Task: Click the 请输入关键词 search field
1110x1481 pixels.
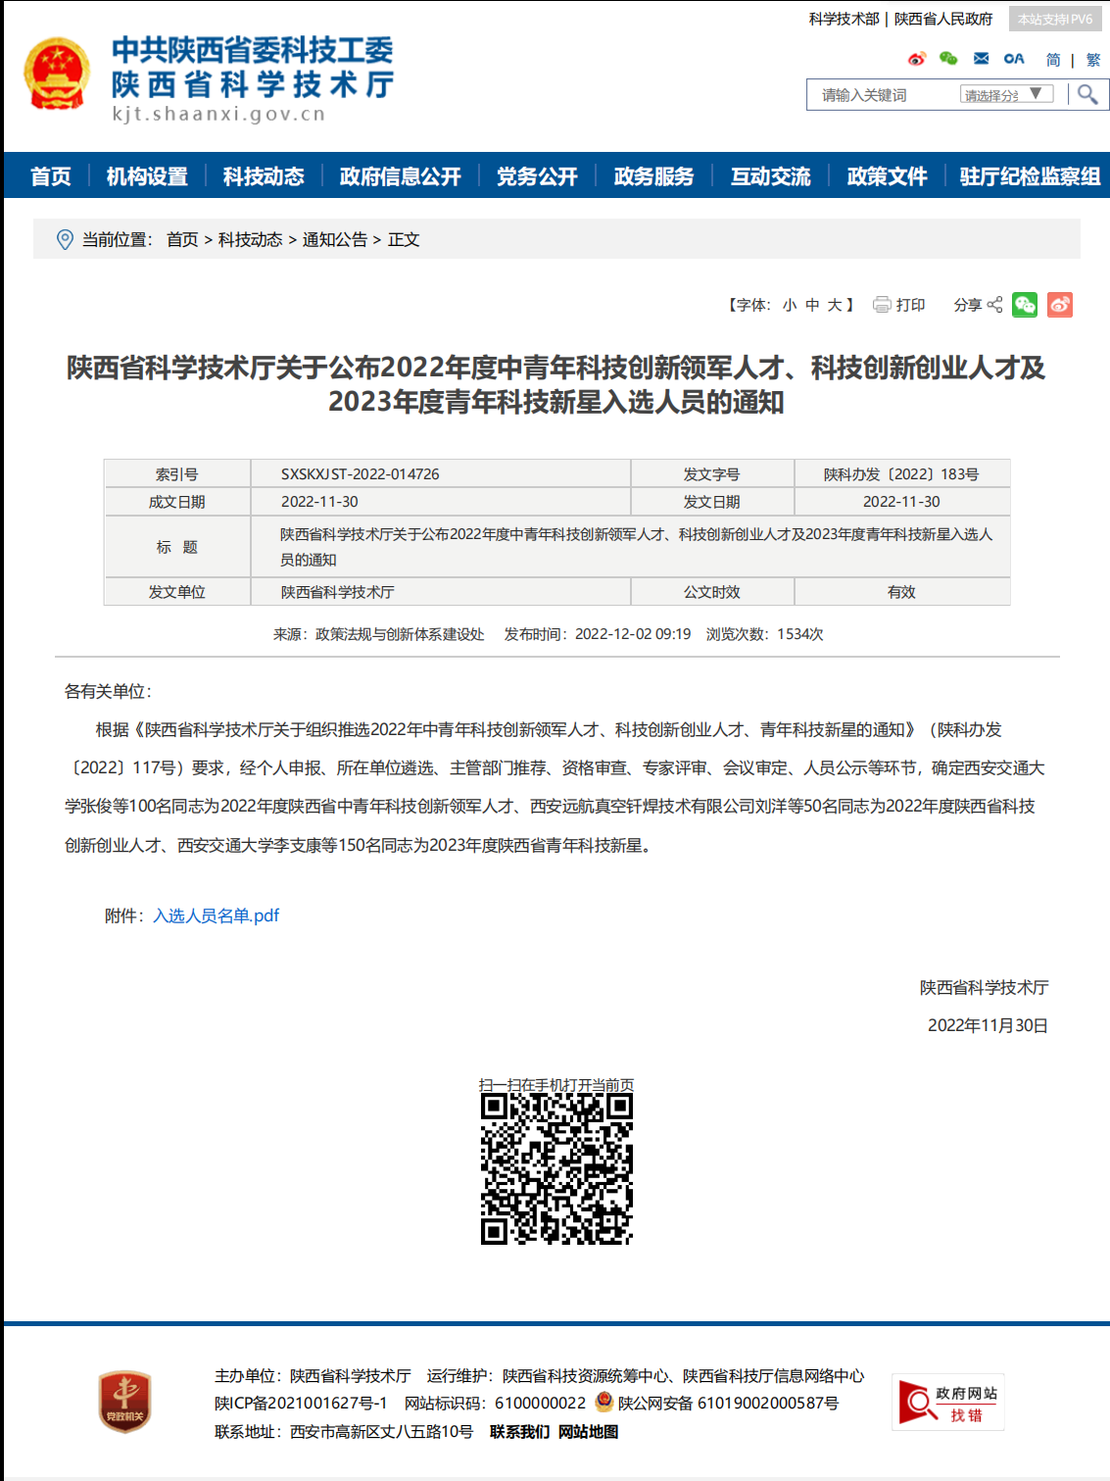Action: click(882, 95)
